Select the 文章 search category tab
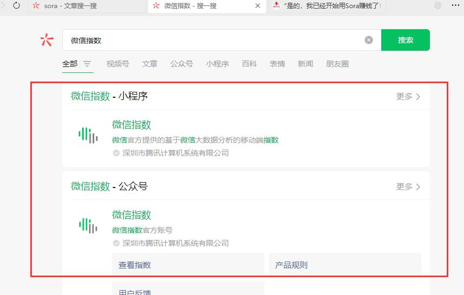 tap(150, 64)
